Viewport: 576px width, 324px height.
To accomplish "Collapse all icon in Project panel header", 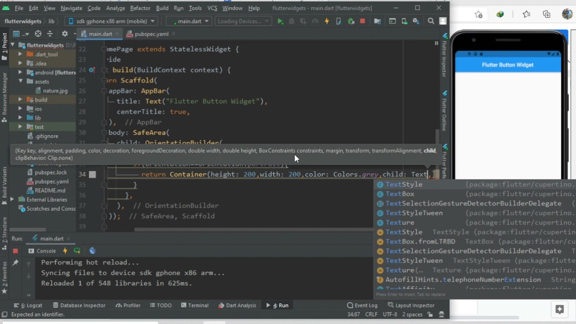I will point(50,34).
